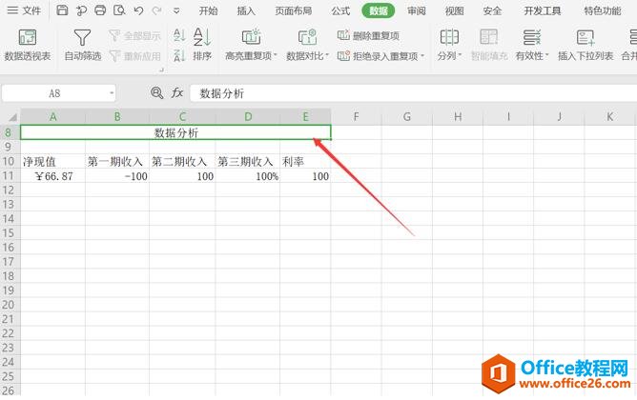This screenshot has width=637, height=400.
Task: Switch to the 开始 tab
Action: pyautogui.click(x=208, y=11)
